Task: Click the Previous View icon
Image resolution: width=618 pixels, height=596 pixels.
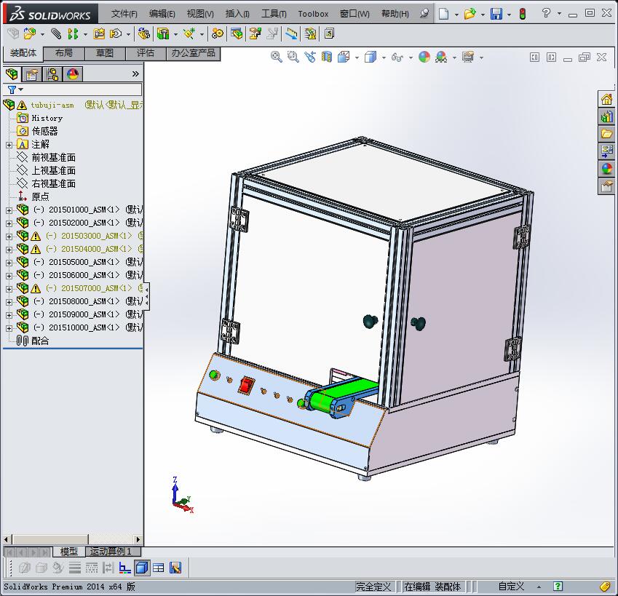Action: coord(310,57)
